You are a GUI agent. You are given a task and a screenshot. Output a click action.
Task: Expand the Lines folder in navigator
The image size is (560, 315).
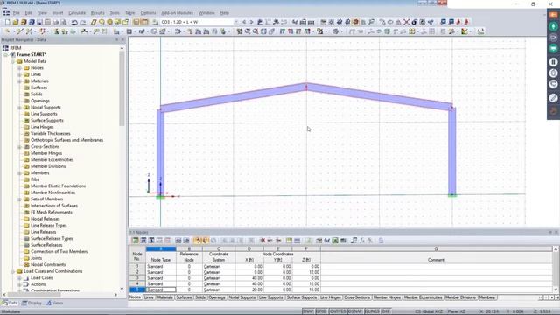(x=20, y=74)
